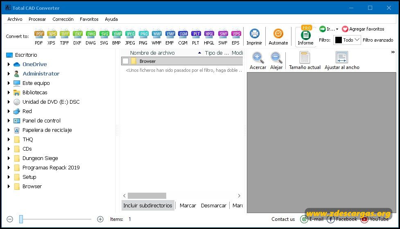Pick CGM output format
Screen dimensions: 400x229
click(183, 37)
